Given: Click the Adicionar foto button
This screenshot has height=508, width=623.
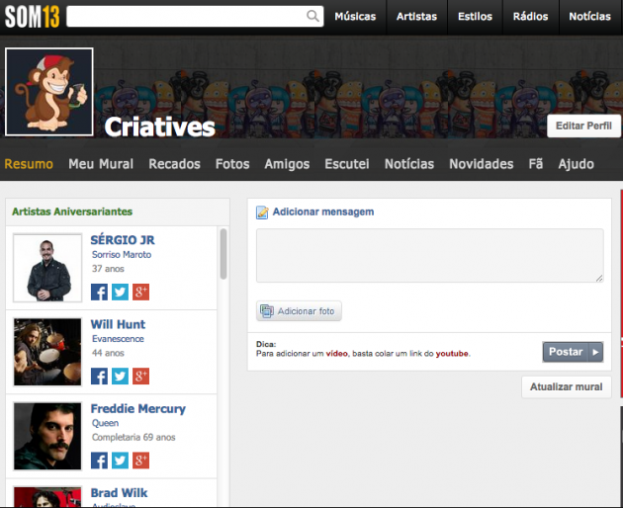Looking at the screenshot, I should [x=299, y=311].
